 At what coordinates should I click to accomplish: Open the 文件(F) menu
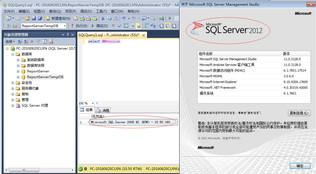[x=9, y=11]
